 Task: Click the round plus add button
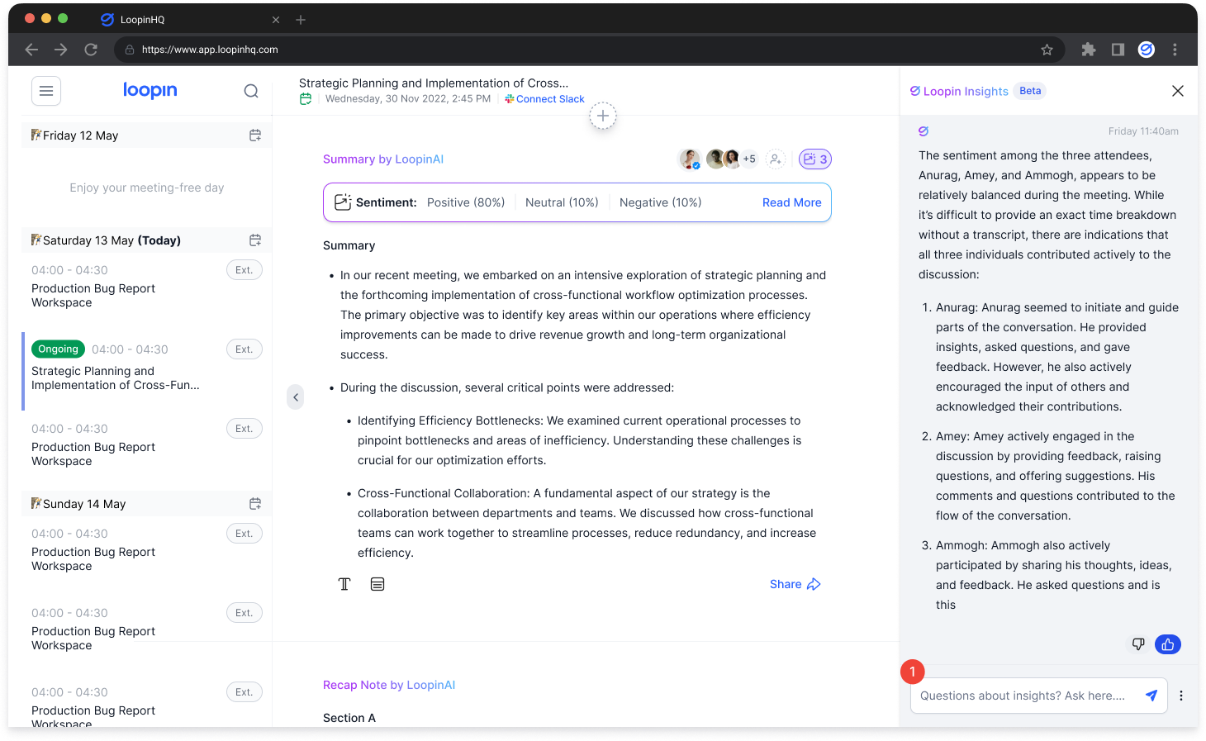[603, 116]
